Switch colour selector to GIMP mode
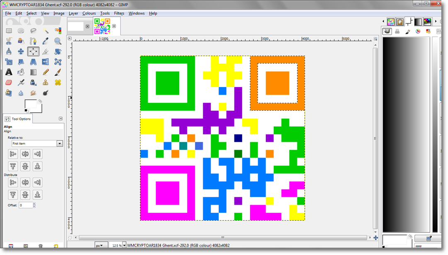Image resolution: width=448 pixels, height=255 pixels. click(x=387, y=31)
